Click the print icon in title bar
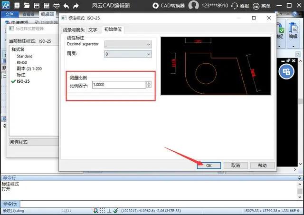This screenshot has height=215, width=304. [56, 6]
